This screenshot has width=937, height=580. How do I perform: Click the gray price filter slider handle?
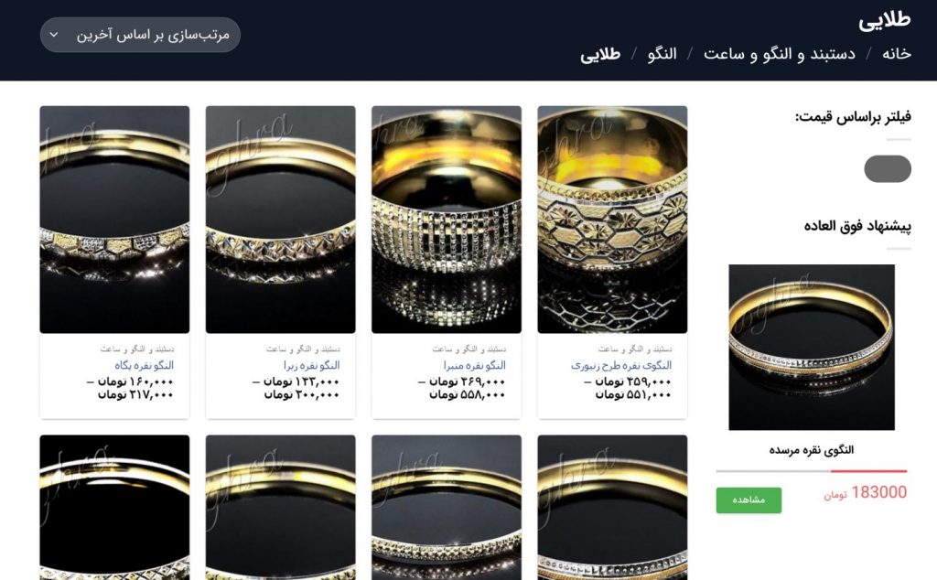pos(888,169)
